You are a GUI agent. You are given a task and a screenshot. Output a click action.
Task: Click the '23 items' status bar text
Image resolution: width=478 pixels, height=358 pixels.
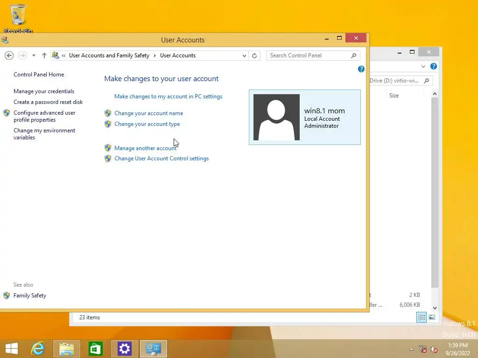[90, 317]
